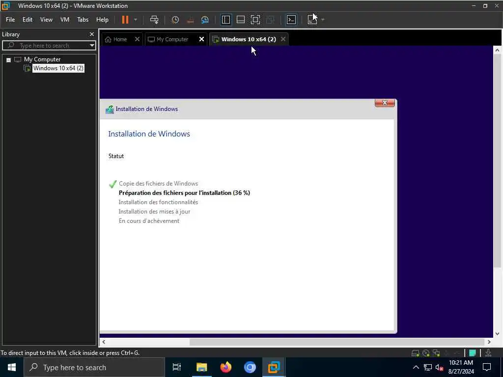Open the power options dropdown arrow beside Pause

136,20
